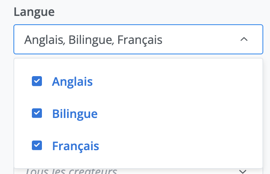Open the "Tous les créateurs" dropdown
The width and height of the screenshot is (270, 174).
138,171
